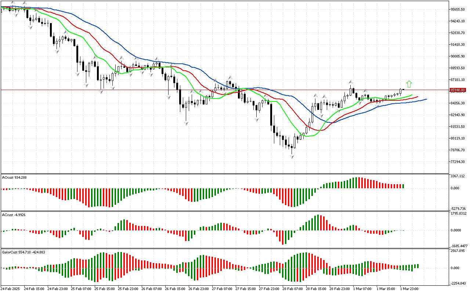The image size is (470, 293).
Task: Click the green up-arrow buy signal
Action: 409,84
